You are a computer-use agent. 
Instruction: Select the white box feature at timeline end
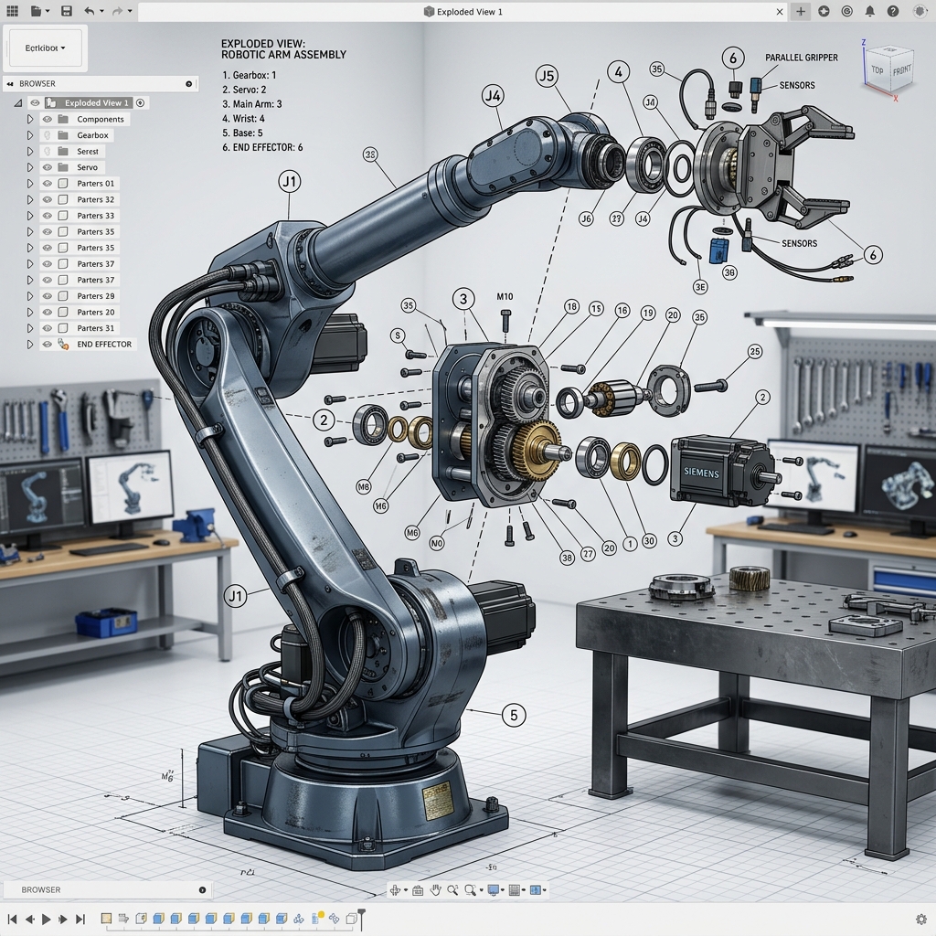(x=352, y=918)
